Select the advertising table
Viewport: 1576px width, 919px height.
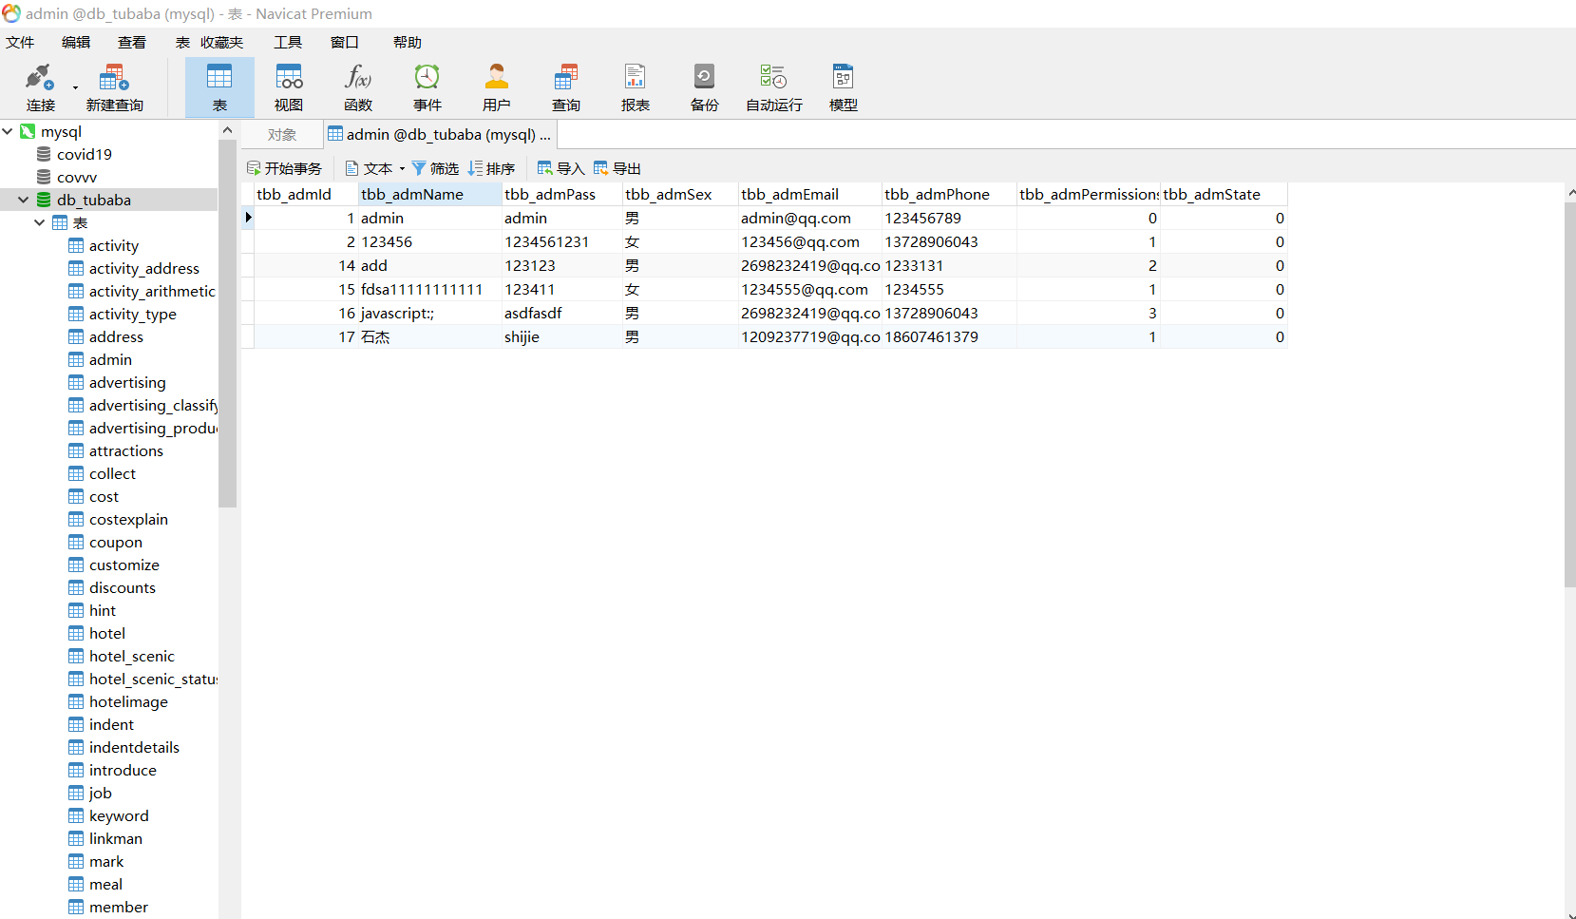click(x=127, y=382)
